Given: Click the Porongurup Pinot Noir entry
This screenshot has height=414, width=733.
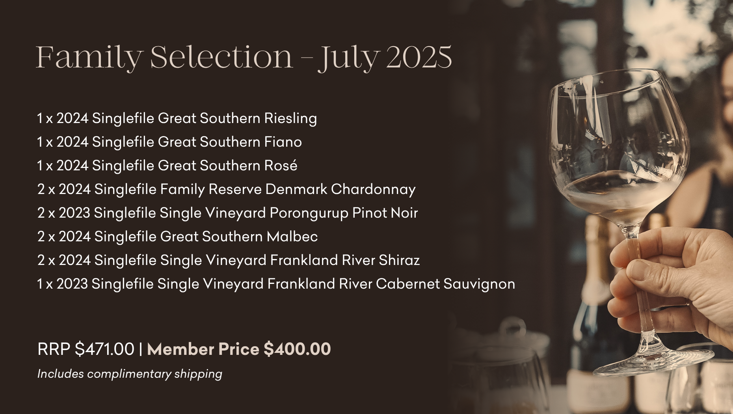Looking at the screenshot, I should [227, 213].
